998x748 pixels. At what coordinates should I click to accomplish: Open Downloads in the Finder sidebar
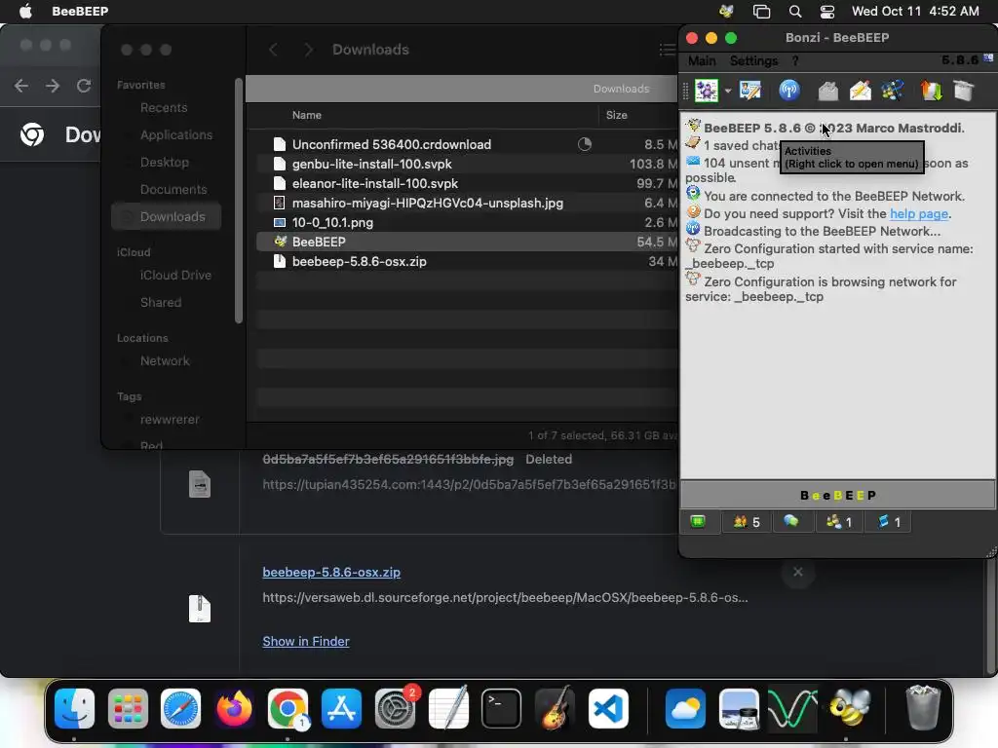pos(166,217)
